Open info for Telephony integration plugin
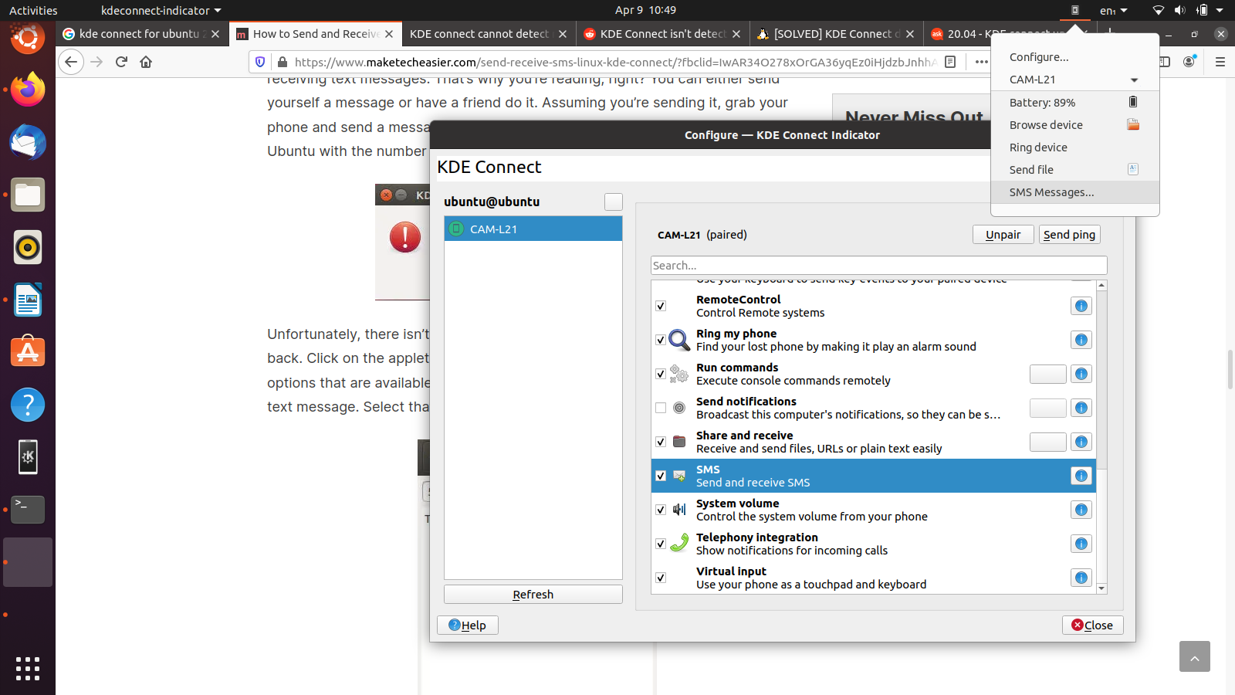The image size is (1235, 695). [1081, 544]
